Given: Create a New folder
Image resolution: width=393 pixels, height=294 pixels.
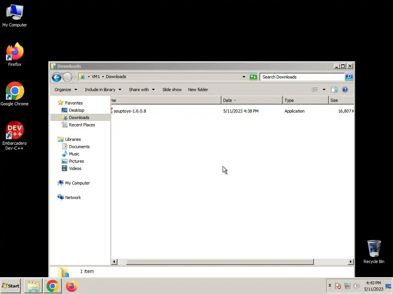Looking at the screenshot, I should [198, 90].
